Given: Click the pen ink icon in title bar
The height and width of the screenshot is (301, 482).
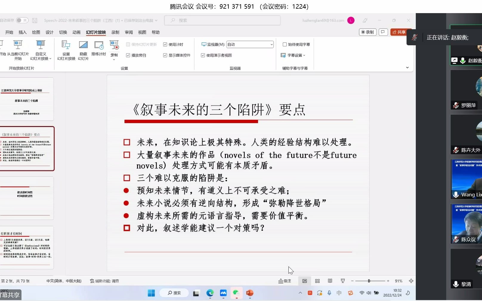Looking at the screenshot, I should click(x=365, y=20).
